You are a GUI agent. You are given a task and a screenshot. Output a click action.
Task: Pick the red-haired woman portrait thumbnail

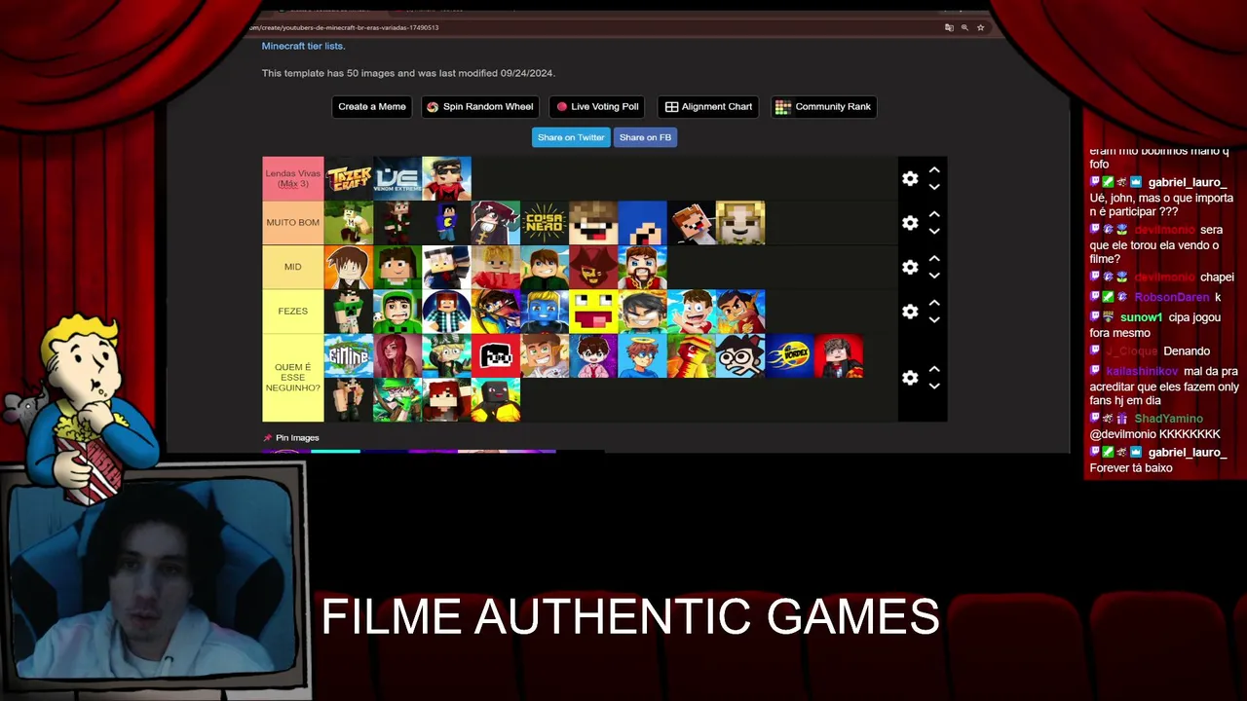pyautogui.click(x=397, y=356)
